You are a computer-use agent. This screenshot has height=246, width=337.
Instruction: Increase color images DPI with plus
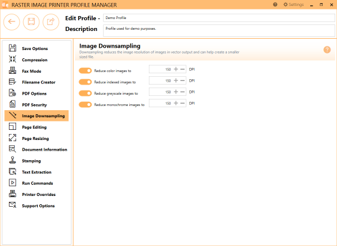pos(176,69)
